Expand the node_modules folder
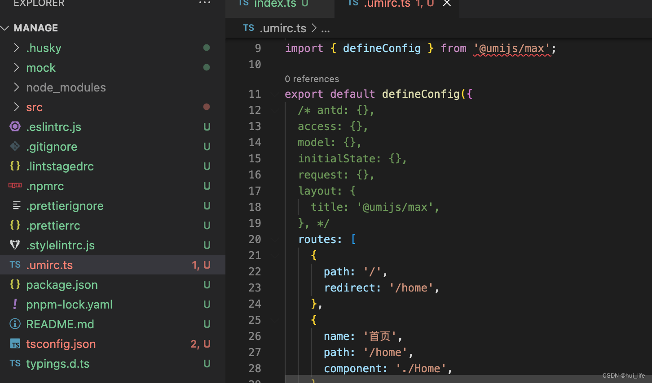 point(16,87)
